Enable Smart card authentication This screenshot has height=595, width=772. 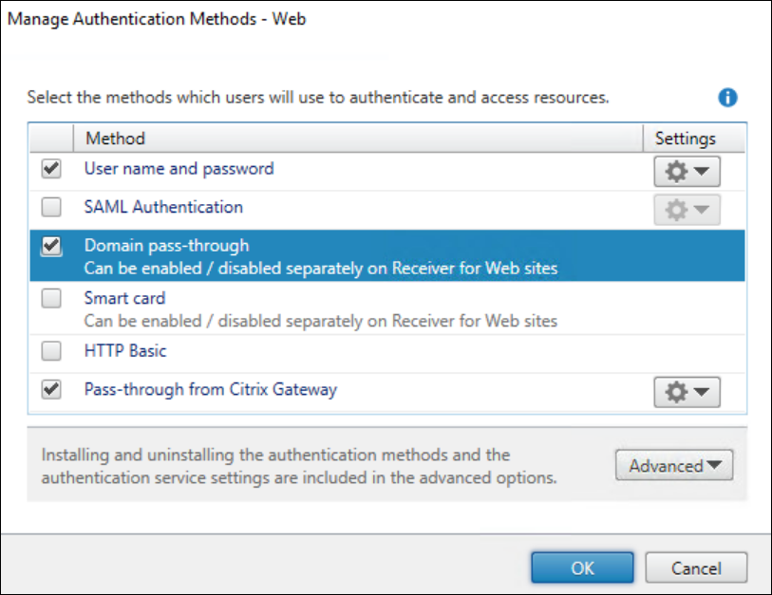click(51, 298)
